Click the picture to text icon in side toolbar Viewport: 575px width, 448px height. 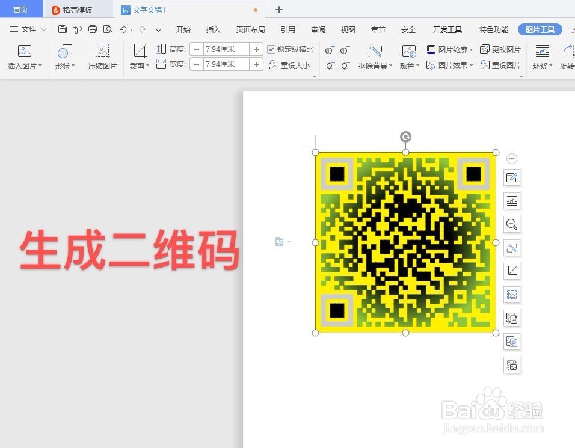(x=512, y=318)
